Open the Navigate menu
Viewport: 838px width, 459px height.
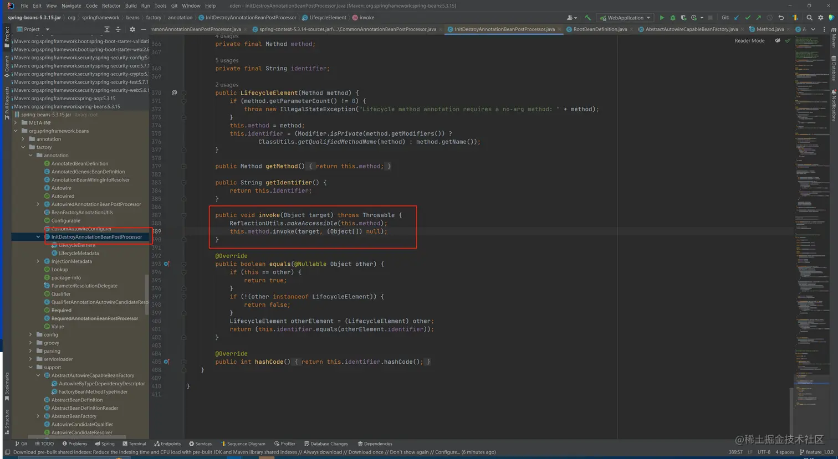pyautogui.click(x=71, y=6)
